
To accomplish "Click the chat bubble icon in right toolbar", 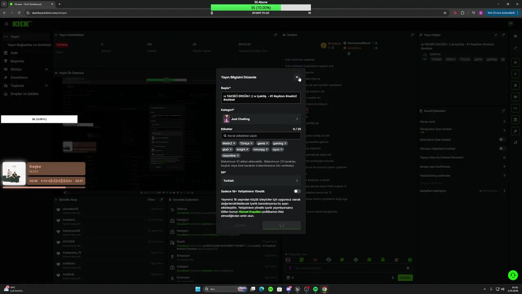I will point(516,97).
